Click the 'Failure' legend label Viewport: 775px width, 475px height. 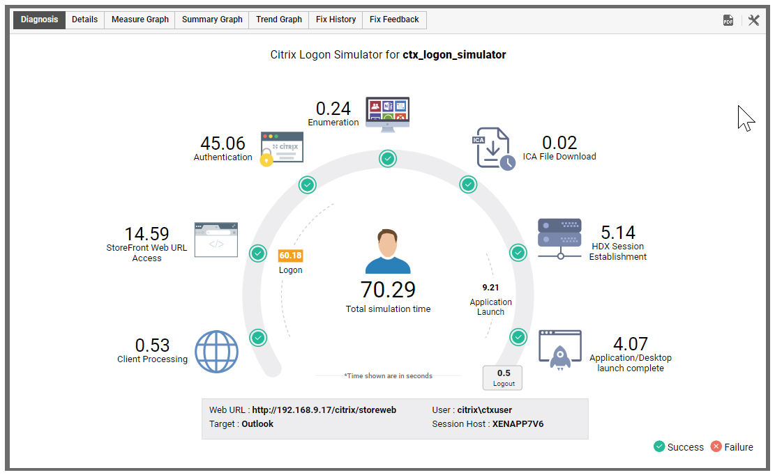(x=739, y=447)
